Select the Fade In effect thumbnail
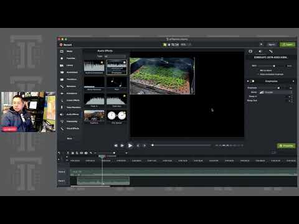This screenshot has height=224, width=299. [x=94, y=100]
